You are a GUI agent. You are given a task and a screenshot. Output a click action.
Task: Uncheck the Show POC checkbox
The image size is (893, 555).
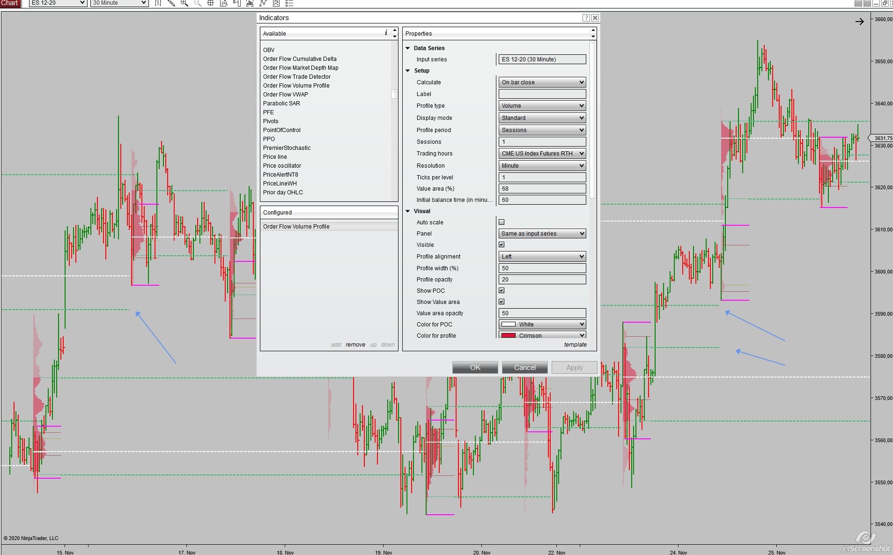pos(502,290)
